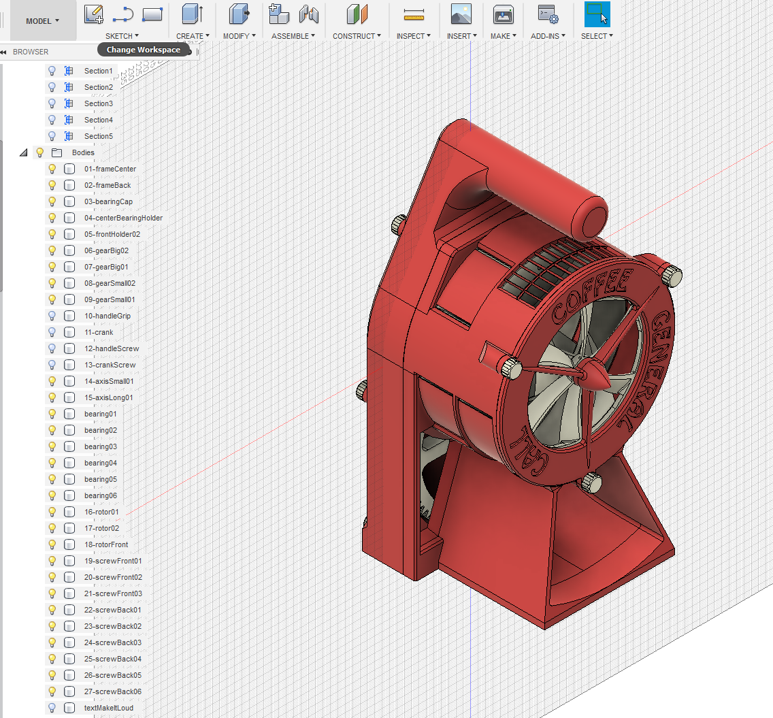Click the Insert image icon
Screen dimensions: 773x718
click(461, 14)
